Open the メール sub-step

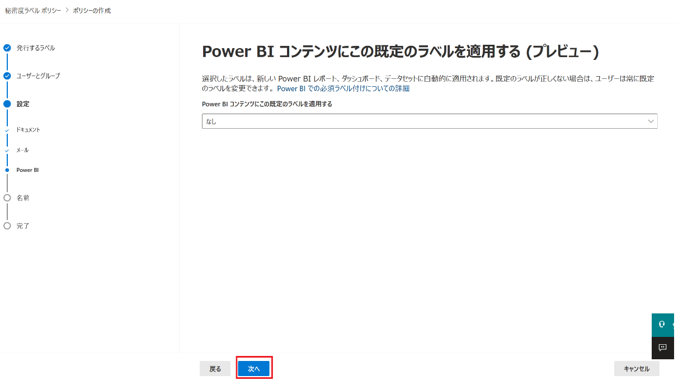22,150
